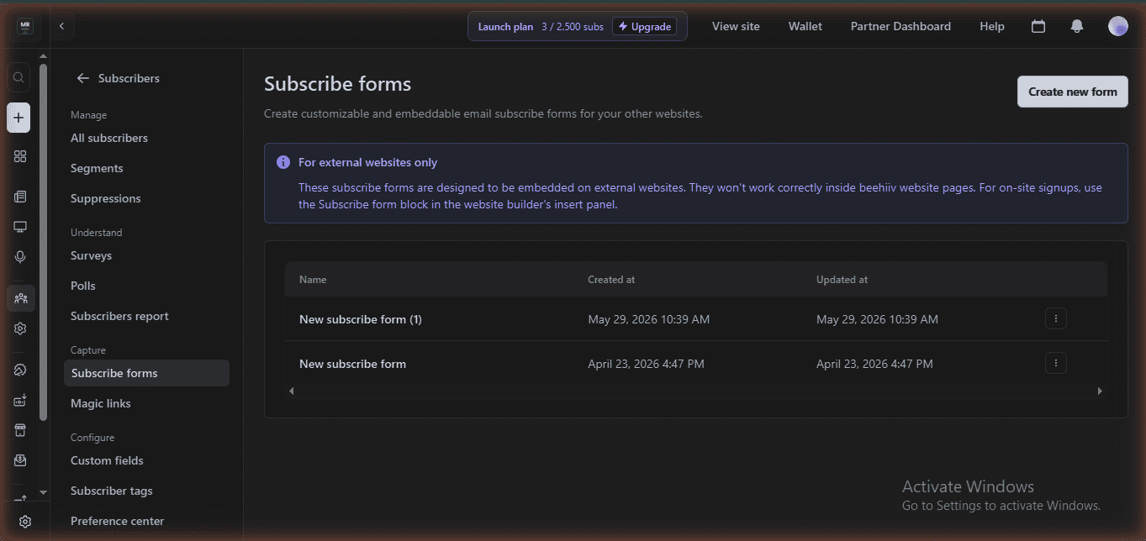Go back using Subscribers arrow

82,78
